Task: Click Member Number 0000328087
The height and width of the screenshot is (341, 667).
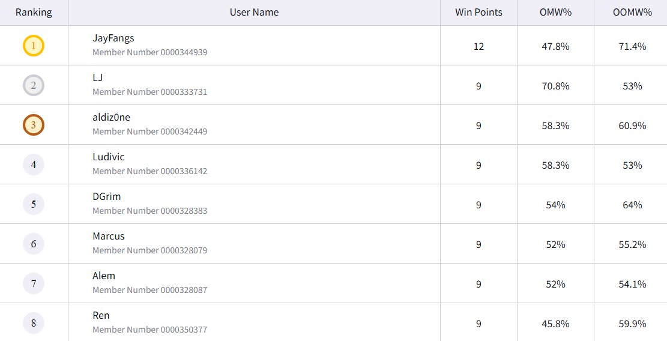Action: (149, 289)
